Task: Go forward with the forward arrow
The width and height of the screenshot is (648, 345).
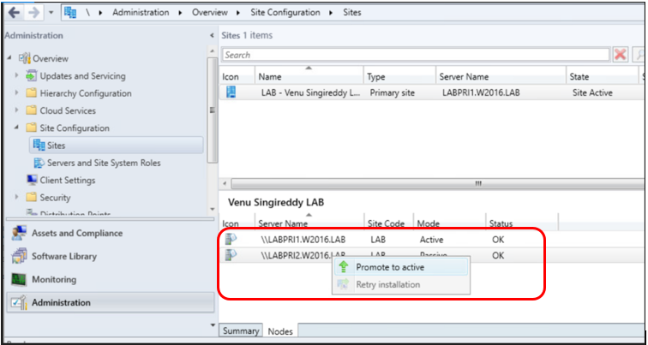Action: click(x=33, y=13)
